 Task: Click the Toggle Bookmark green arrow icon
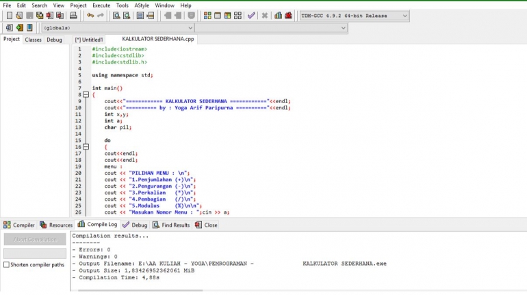click(x=19, y=27)
